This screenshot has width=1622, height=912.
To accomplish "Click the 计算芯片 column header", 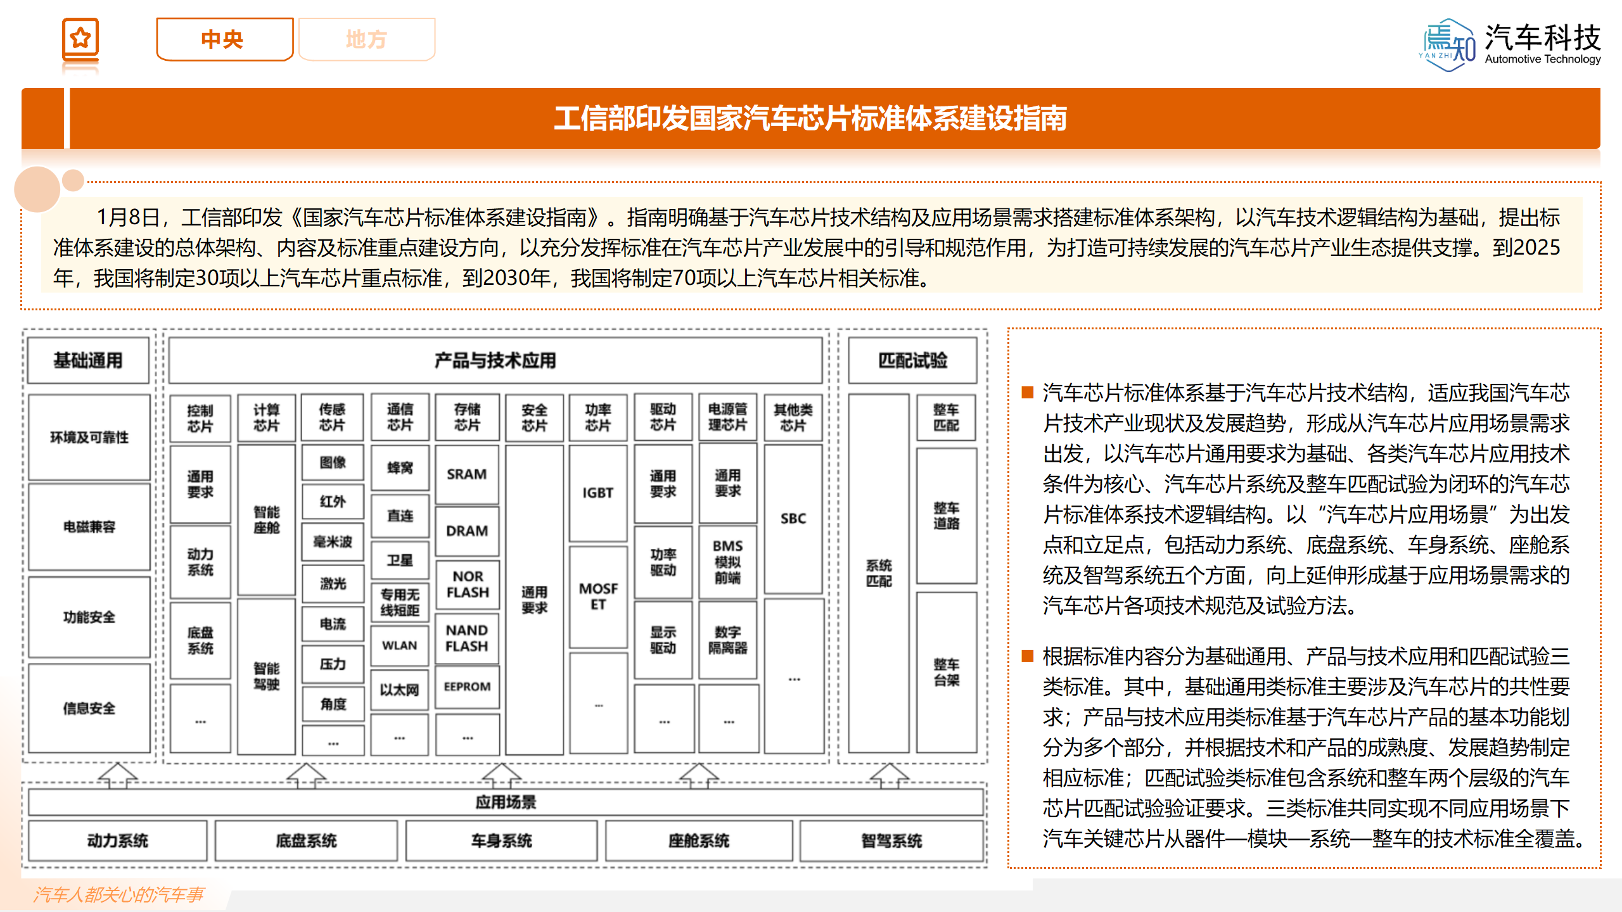I will pyautogui.click(x=266, y=418).
